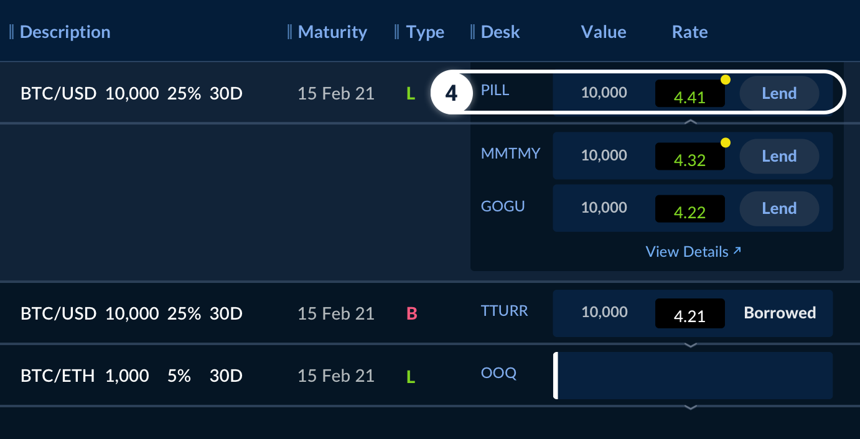Viewport: 860px width, 439px height.
Task: Click the yellow dot on rate 4.41
Action: click(x=725, y=80)
